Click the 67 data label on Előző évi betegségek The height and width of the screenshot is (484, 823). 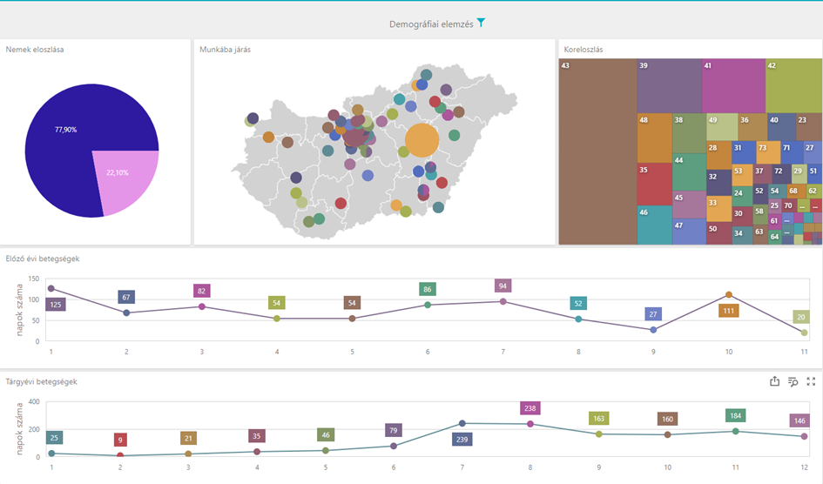[x=126, y=297]
